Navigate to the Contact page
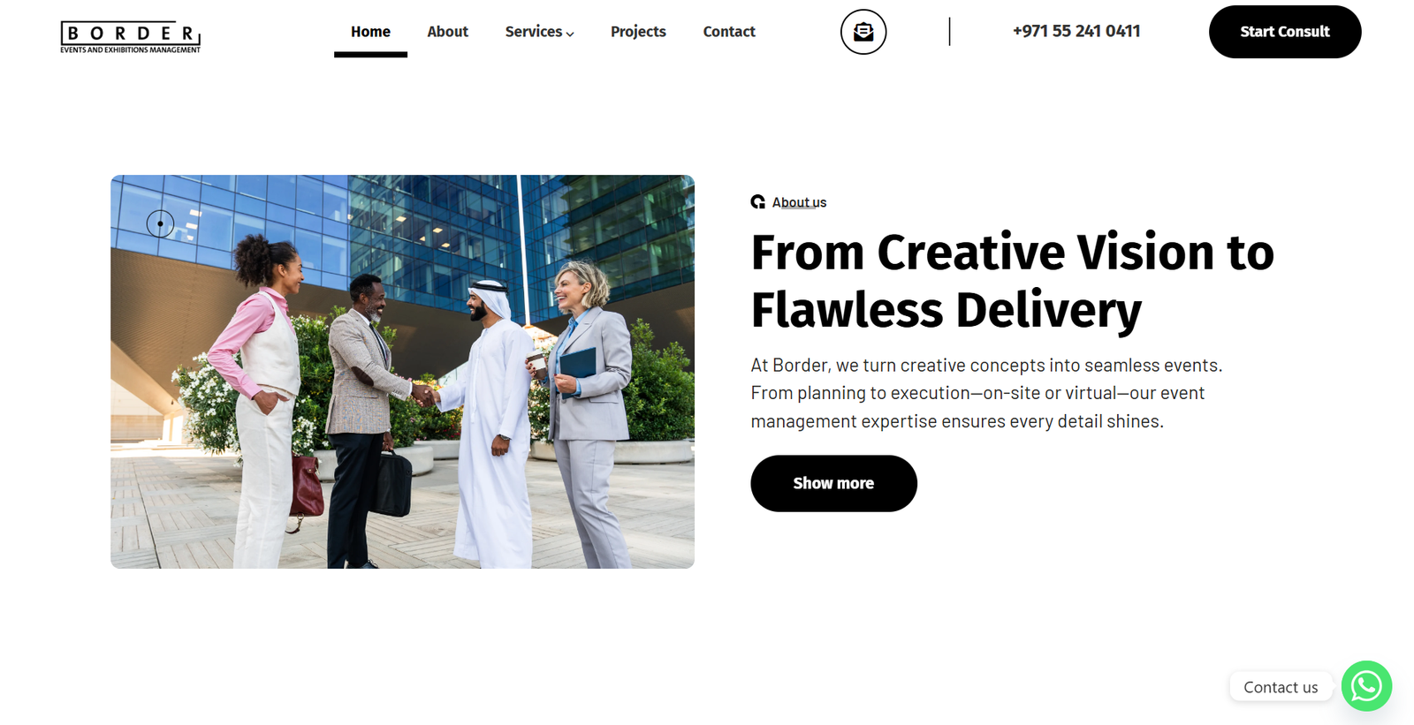Viewport: 1414px width, 725px height. [729, 32]
